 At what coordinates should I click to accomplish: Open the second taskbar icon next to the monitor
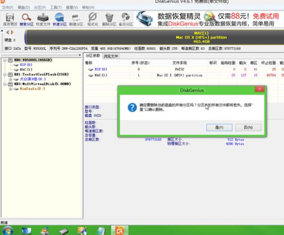tap(45, 231)
